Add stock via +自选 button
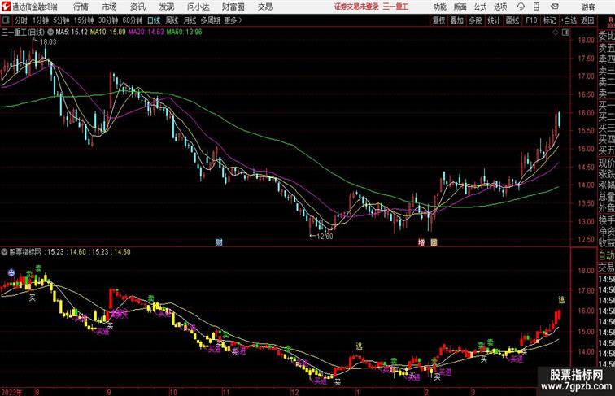This screenshot has width=615, height=396. 569,20
